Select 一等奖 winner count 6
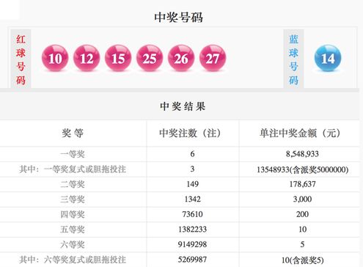 [192, 154]
